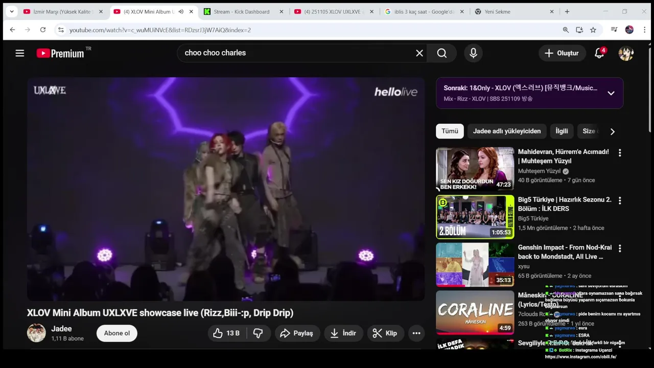Open new tab with plus button
This screenshot has width=654, height=368.
point(567,11)
